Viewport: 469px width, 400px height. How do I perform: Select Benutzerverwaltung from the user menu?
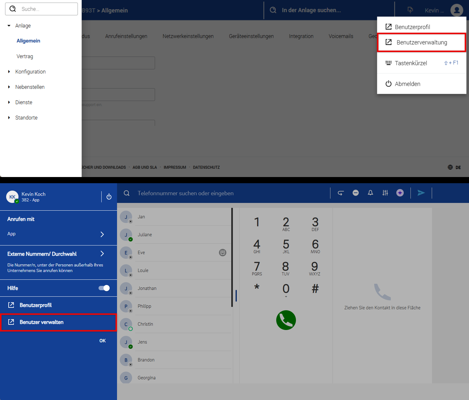click(421, 43)
